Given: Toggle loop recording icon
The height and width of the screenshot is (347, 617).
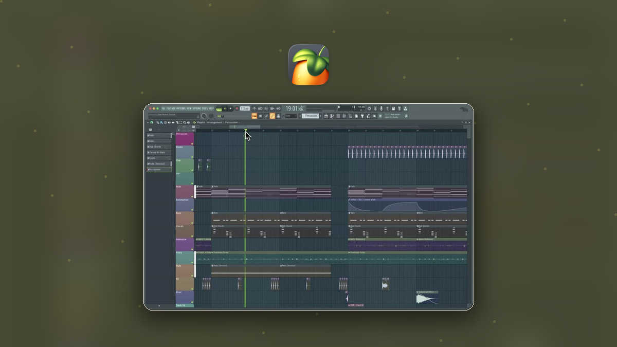Looking at the screenshot, I should tap(279, 108).
